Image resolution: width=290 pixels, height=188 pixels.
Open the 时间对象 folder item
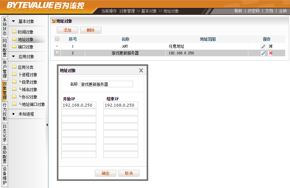point(26,32)
